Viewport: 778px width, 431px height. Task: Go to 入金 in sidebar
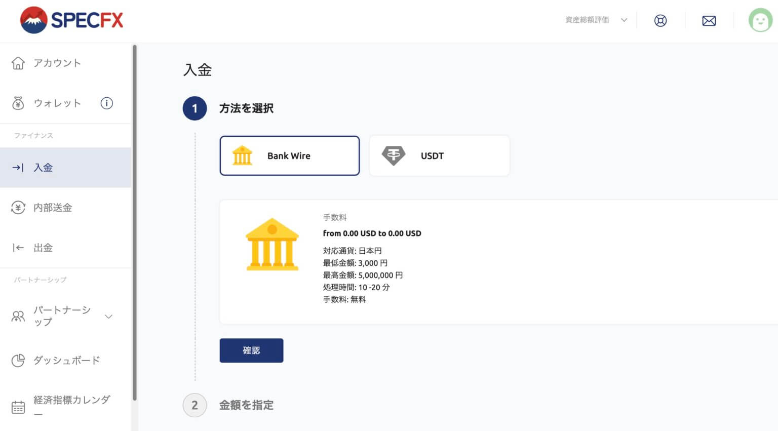[x=44, y=168]
